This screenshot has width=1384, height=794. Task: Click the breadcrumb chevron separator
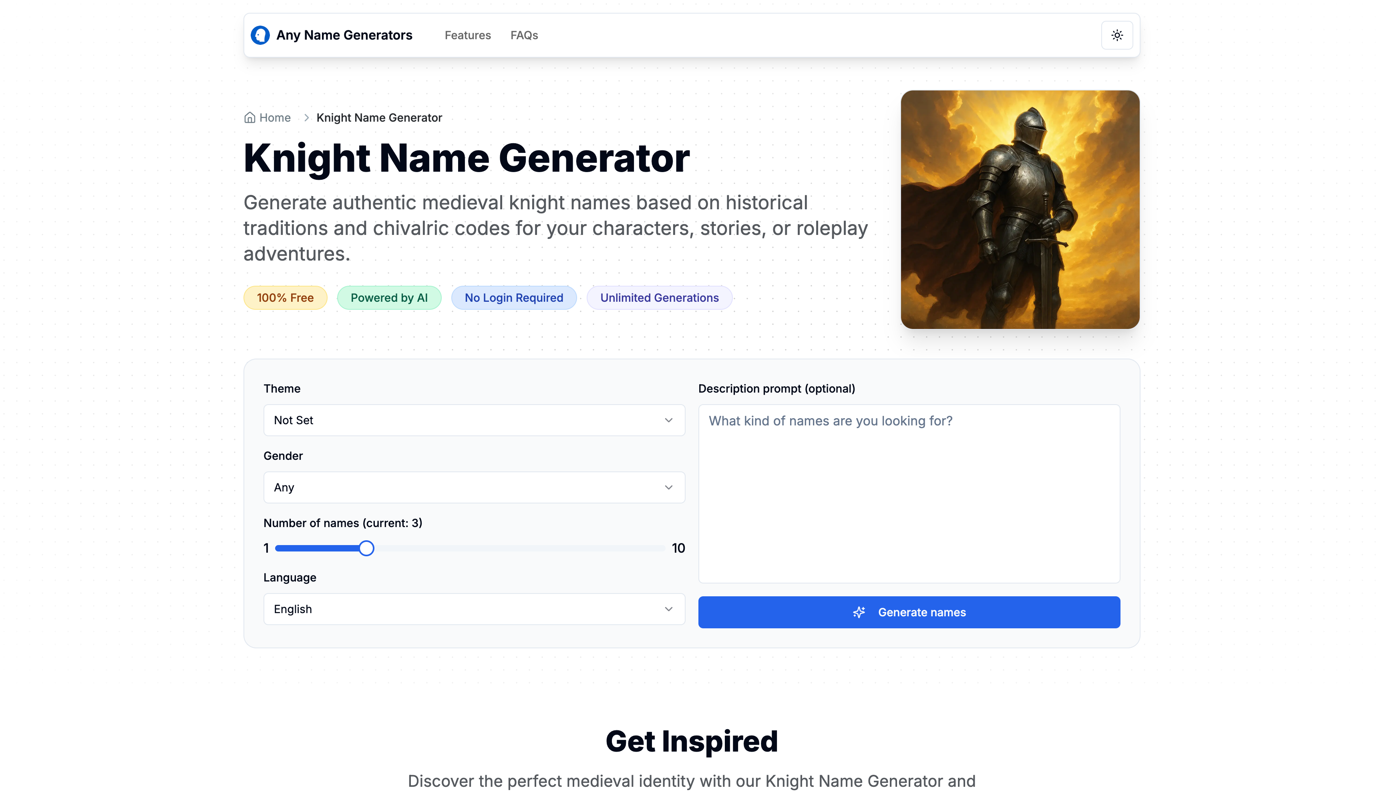click(x=307, y=118)
